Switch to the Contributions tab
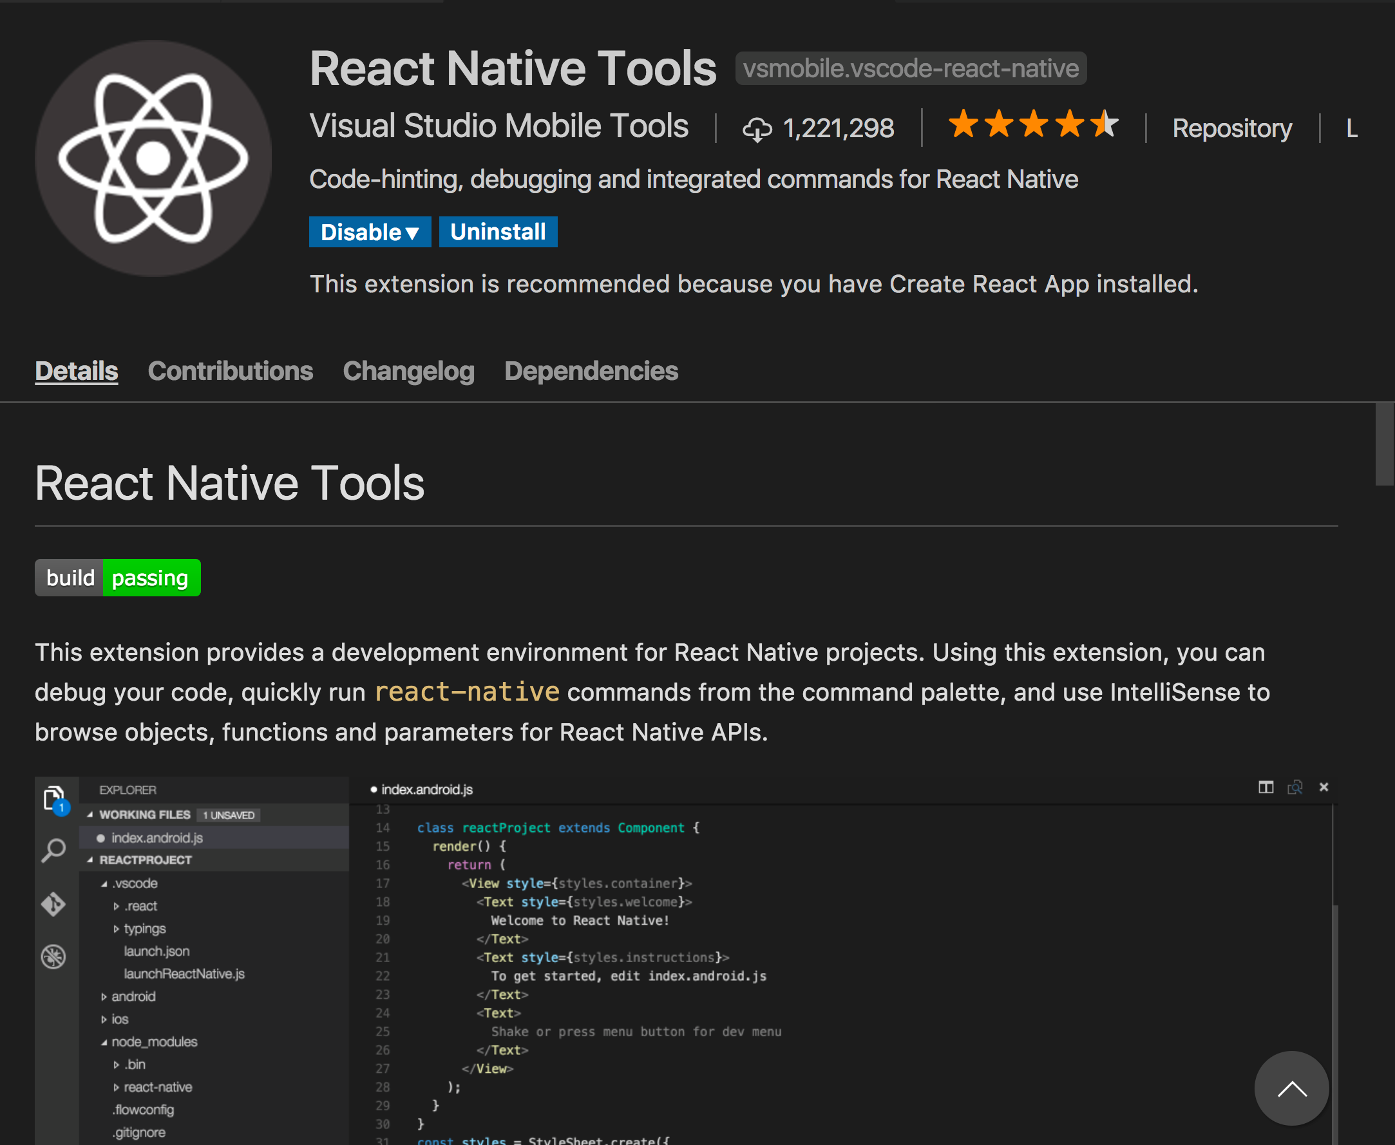The width and height of the screenshot is (1395, 1145). pyautogui.click(x=230, y=371)
